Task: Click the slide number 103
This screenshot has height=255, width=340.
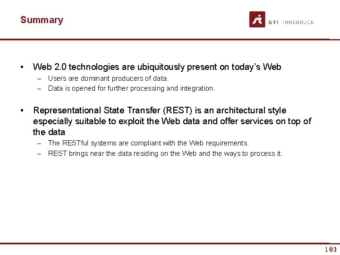Action: 331,249
